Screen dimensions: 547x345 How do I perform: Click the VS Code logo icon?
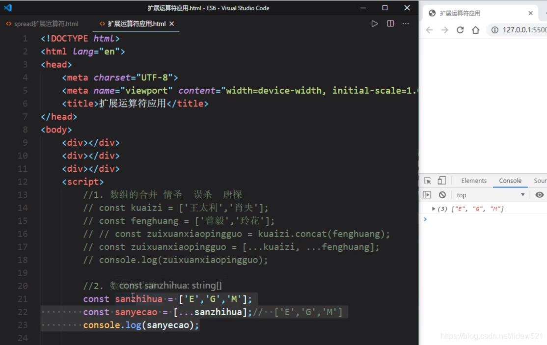[x=8, y=8]
